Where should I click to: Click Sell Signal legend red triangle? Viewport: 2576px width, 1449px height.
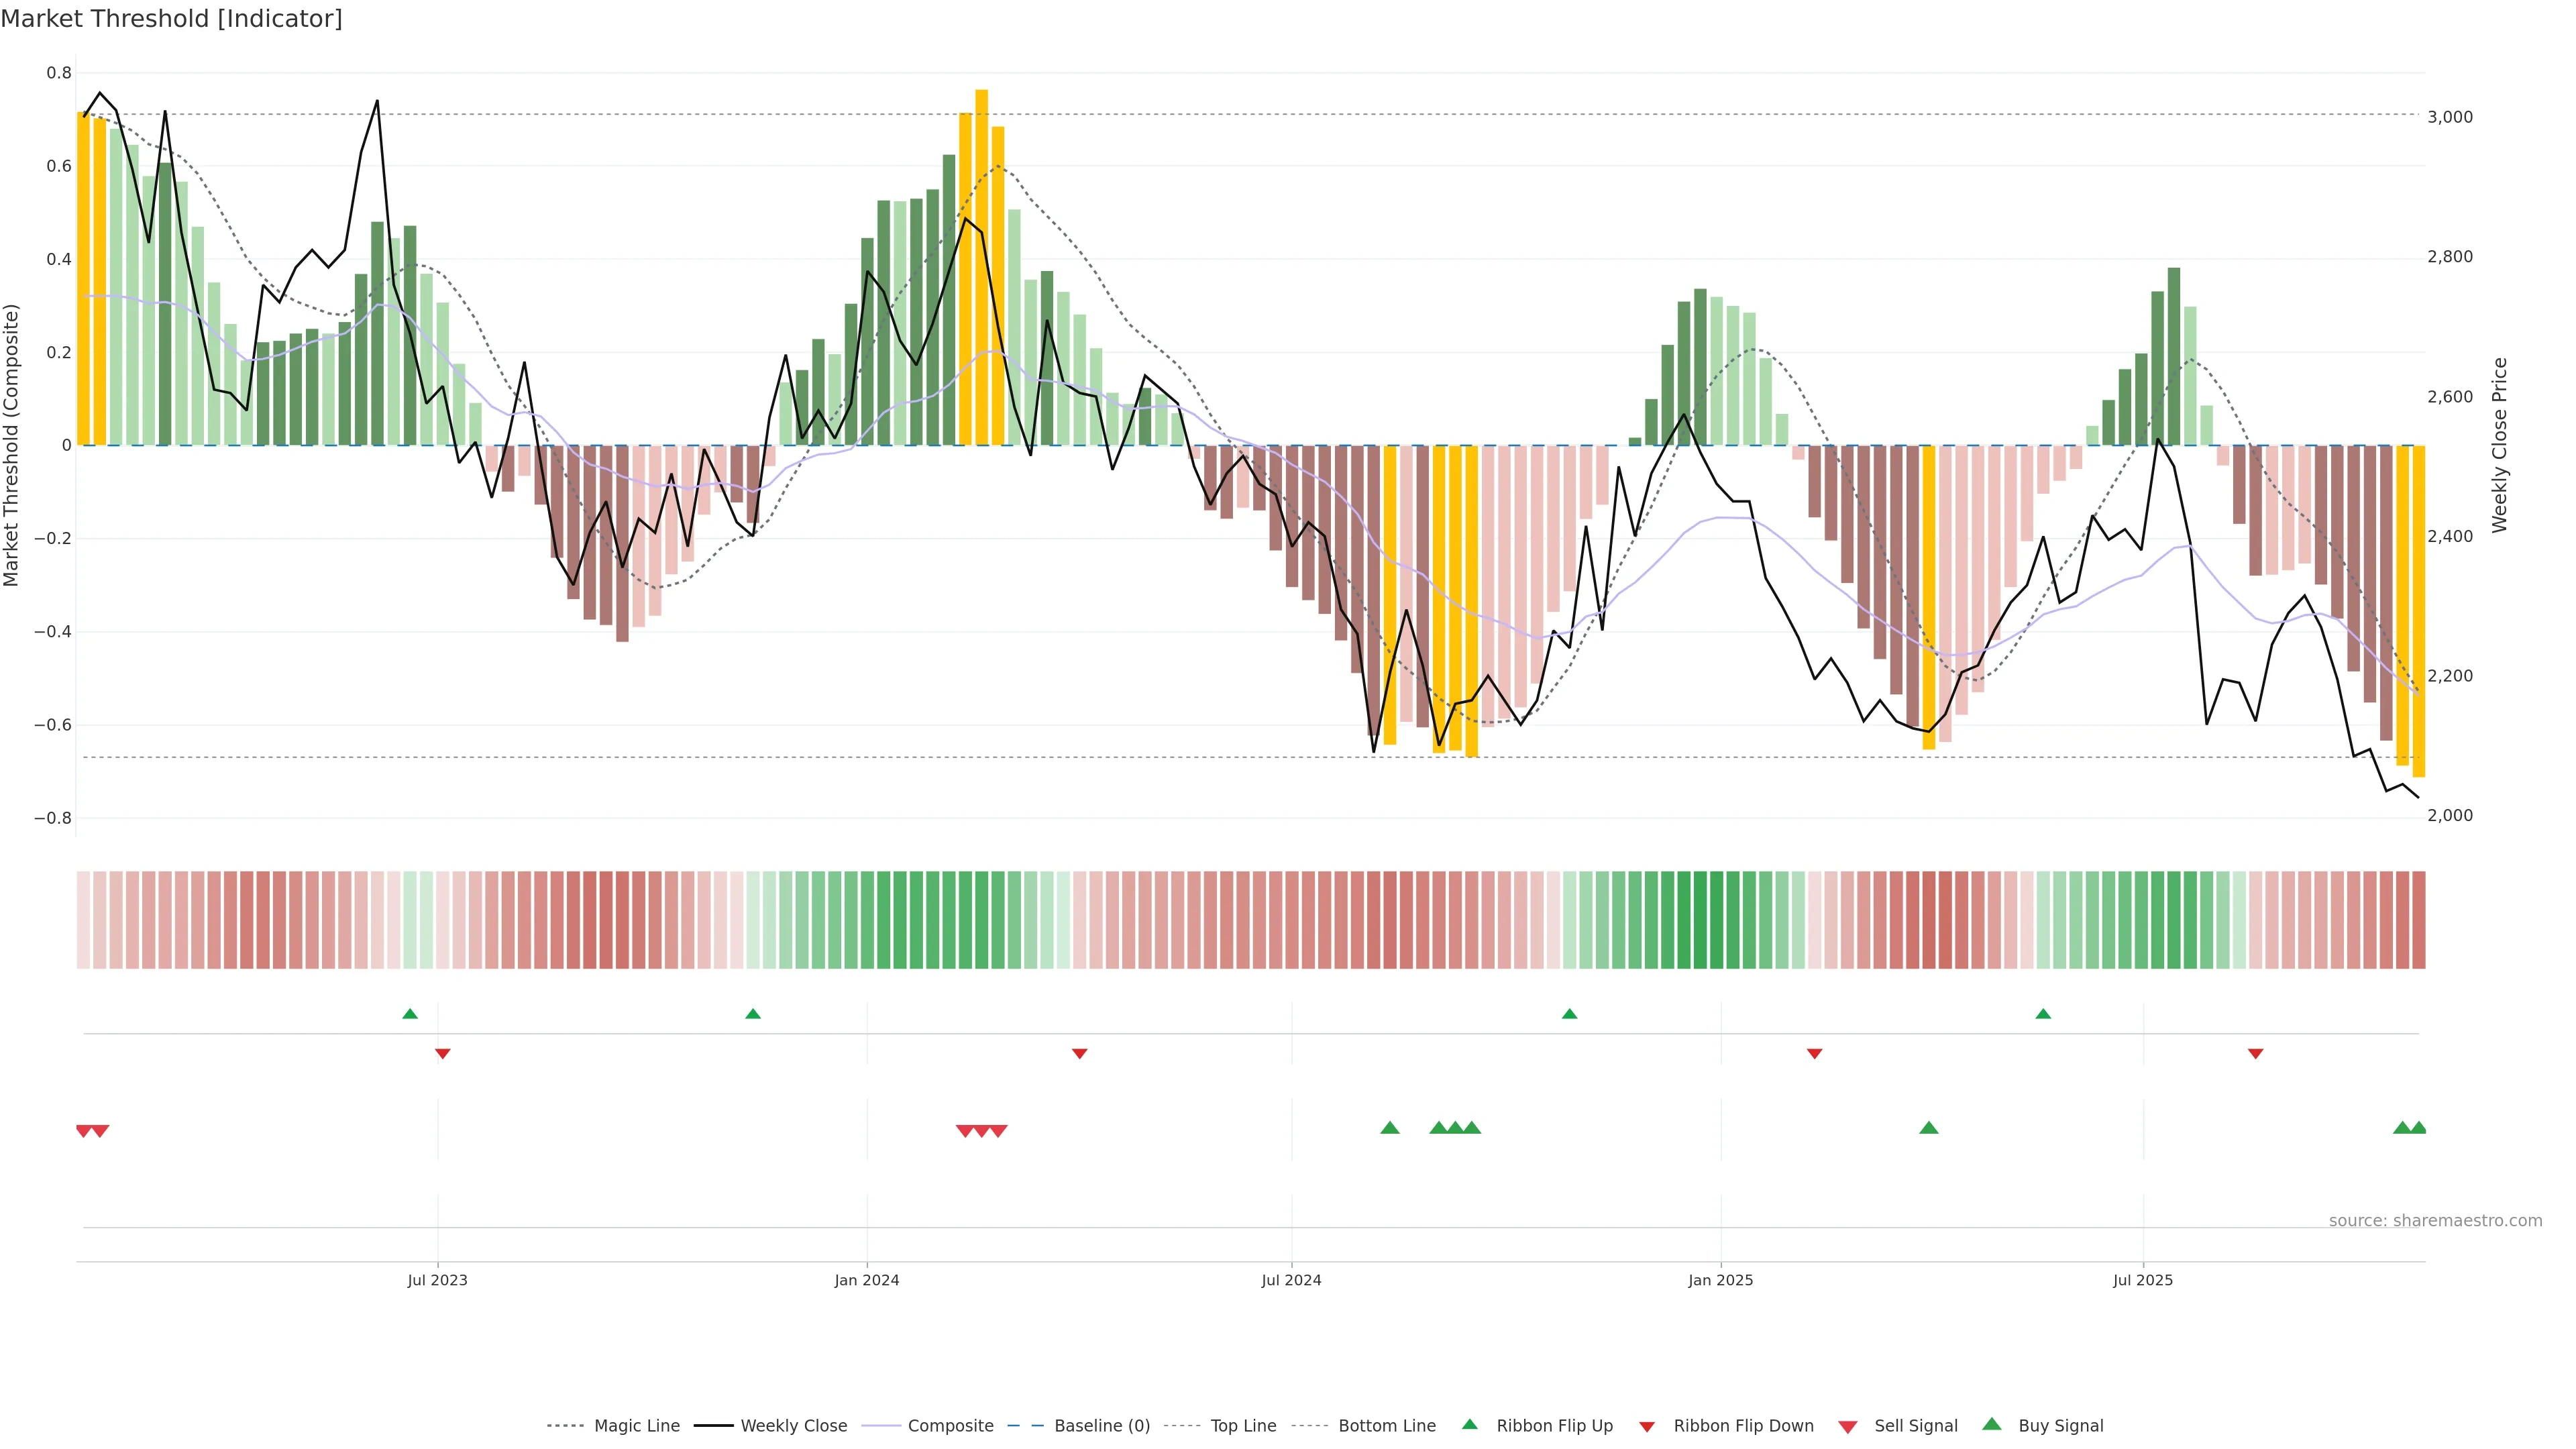[x=1848, y=1427]
